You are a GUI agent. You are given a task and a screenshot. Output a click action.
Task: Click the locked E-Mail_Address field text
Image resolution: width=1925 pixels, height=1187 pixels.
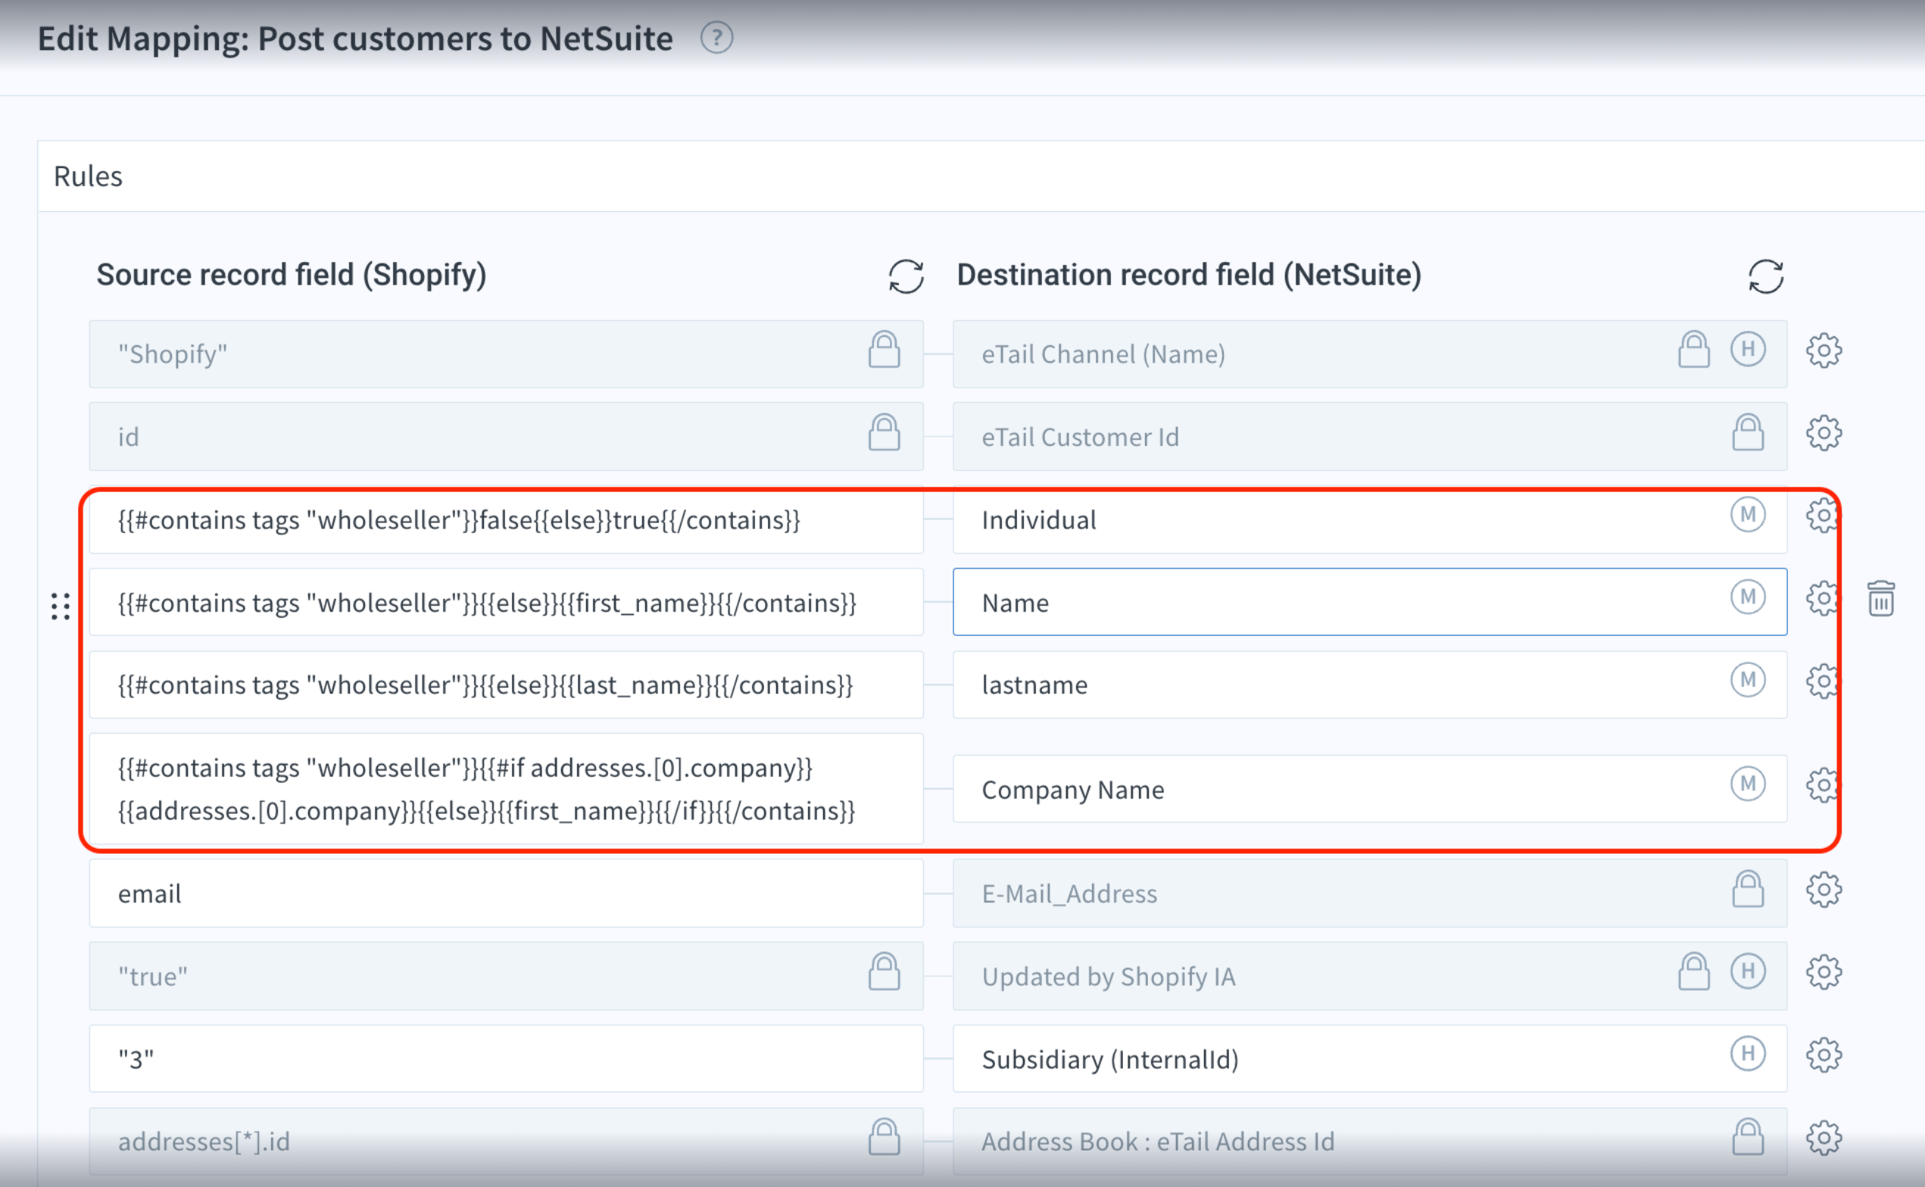[1069, 894]
